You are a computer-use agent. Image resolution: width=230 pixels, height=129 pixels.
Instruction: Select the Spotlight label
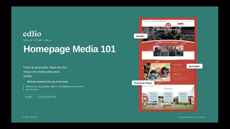(194, 66)
